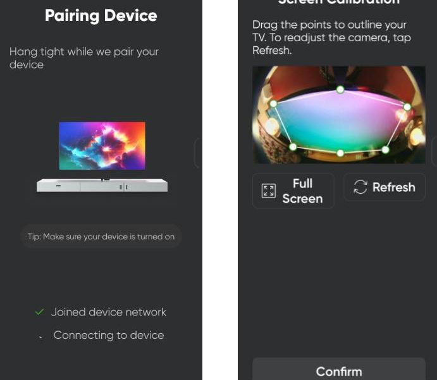Tap the Refresh button
437x380 pixels.
point(385,187)
